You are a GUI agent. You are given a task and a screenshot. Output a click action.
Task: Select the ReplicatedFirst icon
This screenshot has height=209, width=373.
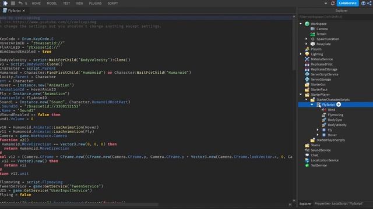pos(307,64)
